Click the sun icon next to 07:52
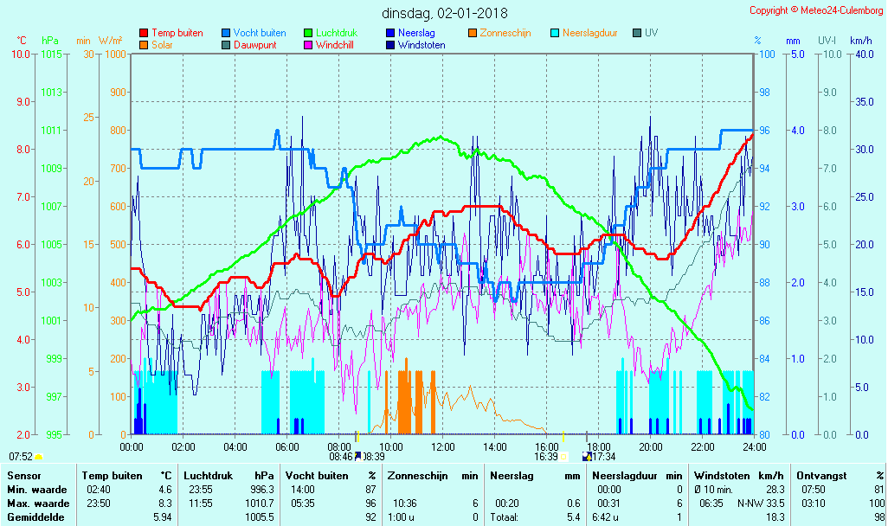 [x=38, y=457]
